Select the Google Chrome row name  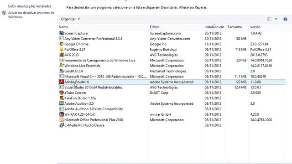76,44
